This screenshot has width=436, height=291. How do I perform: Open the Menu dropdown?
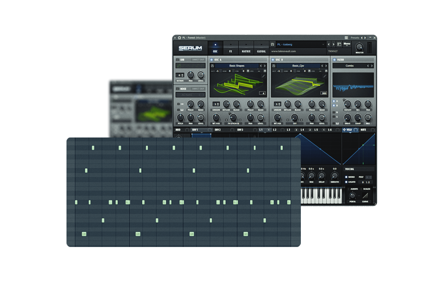[347, 44]
